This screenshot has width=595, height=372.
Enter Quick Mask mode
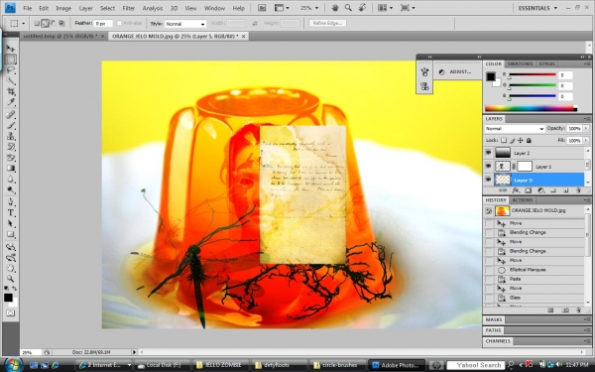(x=10, y=313)
